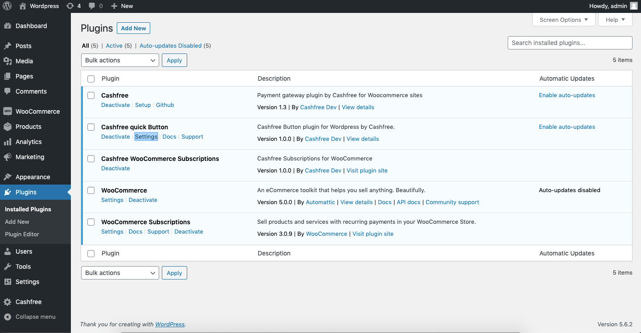
Task: Sort by Plugin column header
Action: (x=111, y=78)
